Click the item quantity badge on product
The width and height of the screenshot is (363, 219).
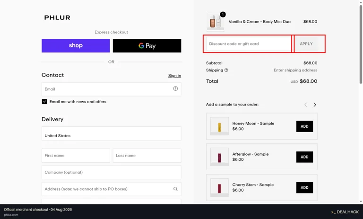pos(223,15)
